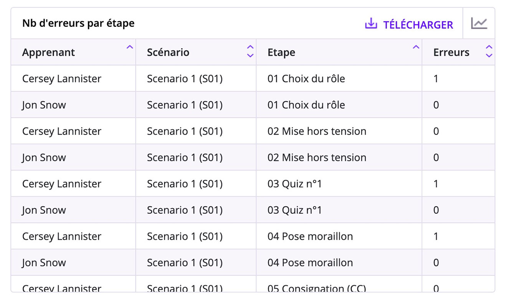
Task: Click the partially visible '05 Consignation (CC)' cell
Action: 317,287
